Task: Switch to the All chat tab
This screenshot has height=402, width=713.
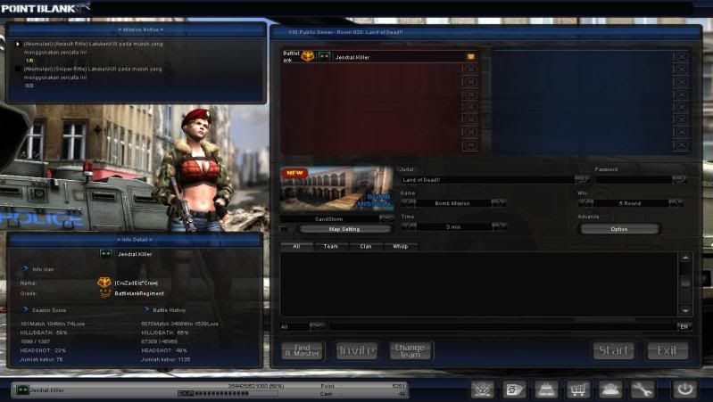Action: click(296, 246)
